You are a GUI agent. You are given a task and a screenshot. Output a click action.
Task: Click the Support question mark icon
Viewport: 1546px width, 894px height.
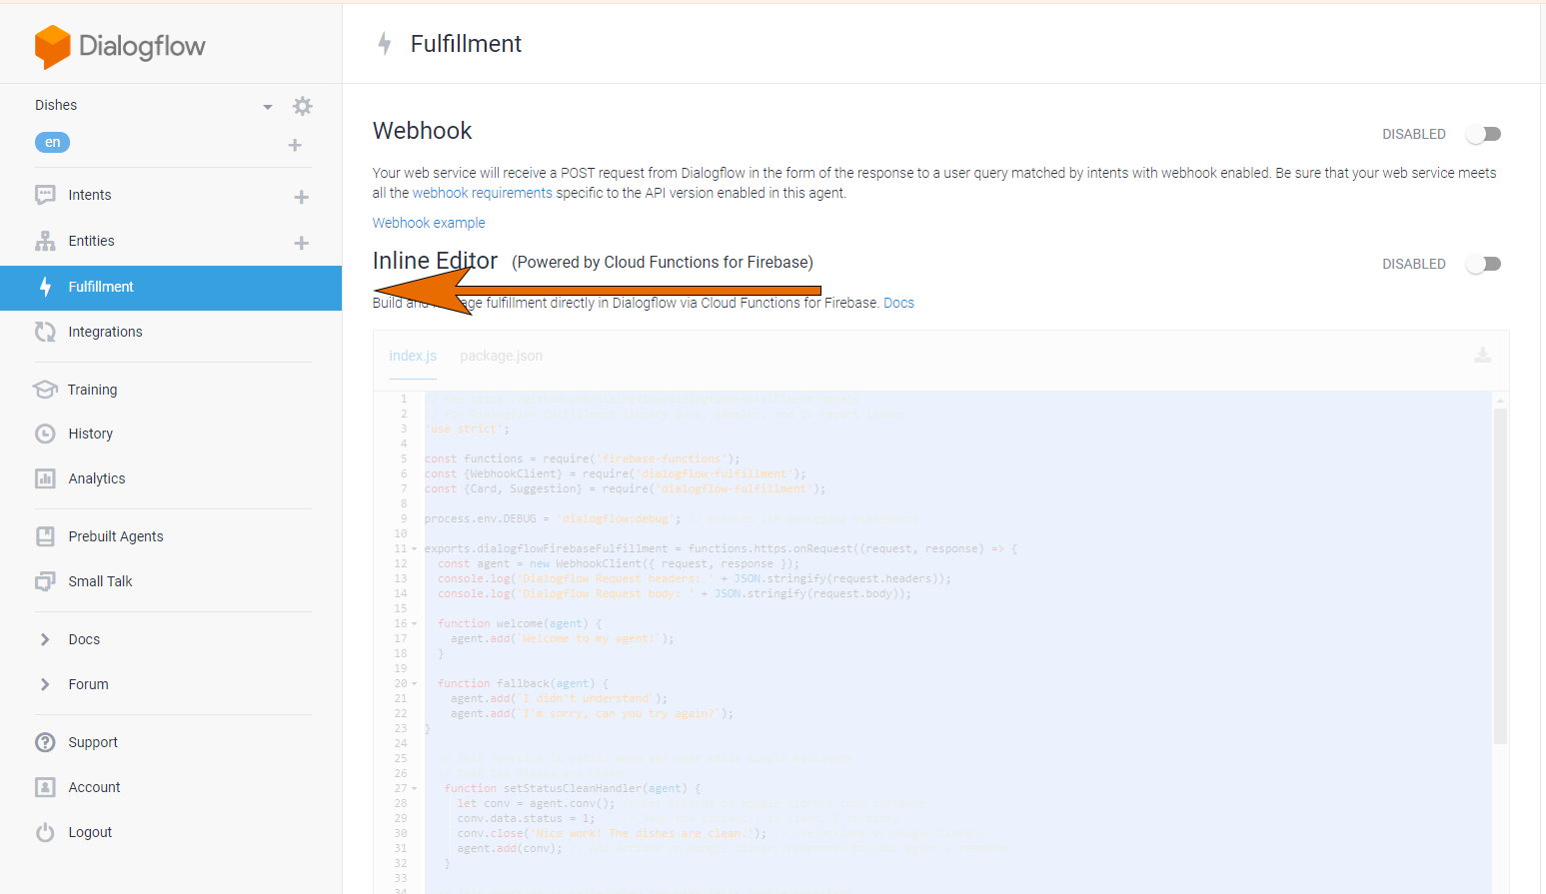pos(45,742)
